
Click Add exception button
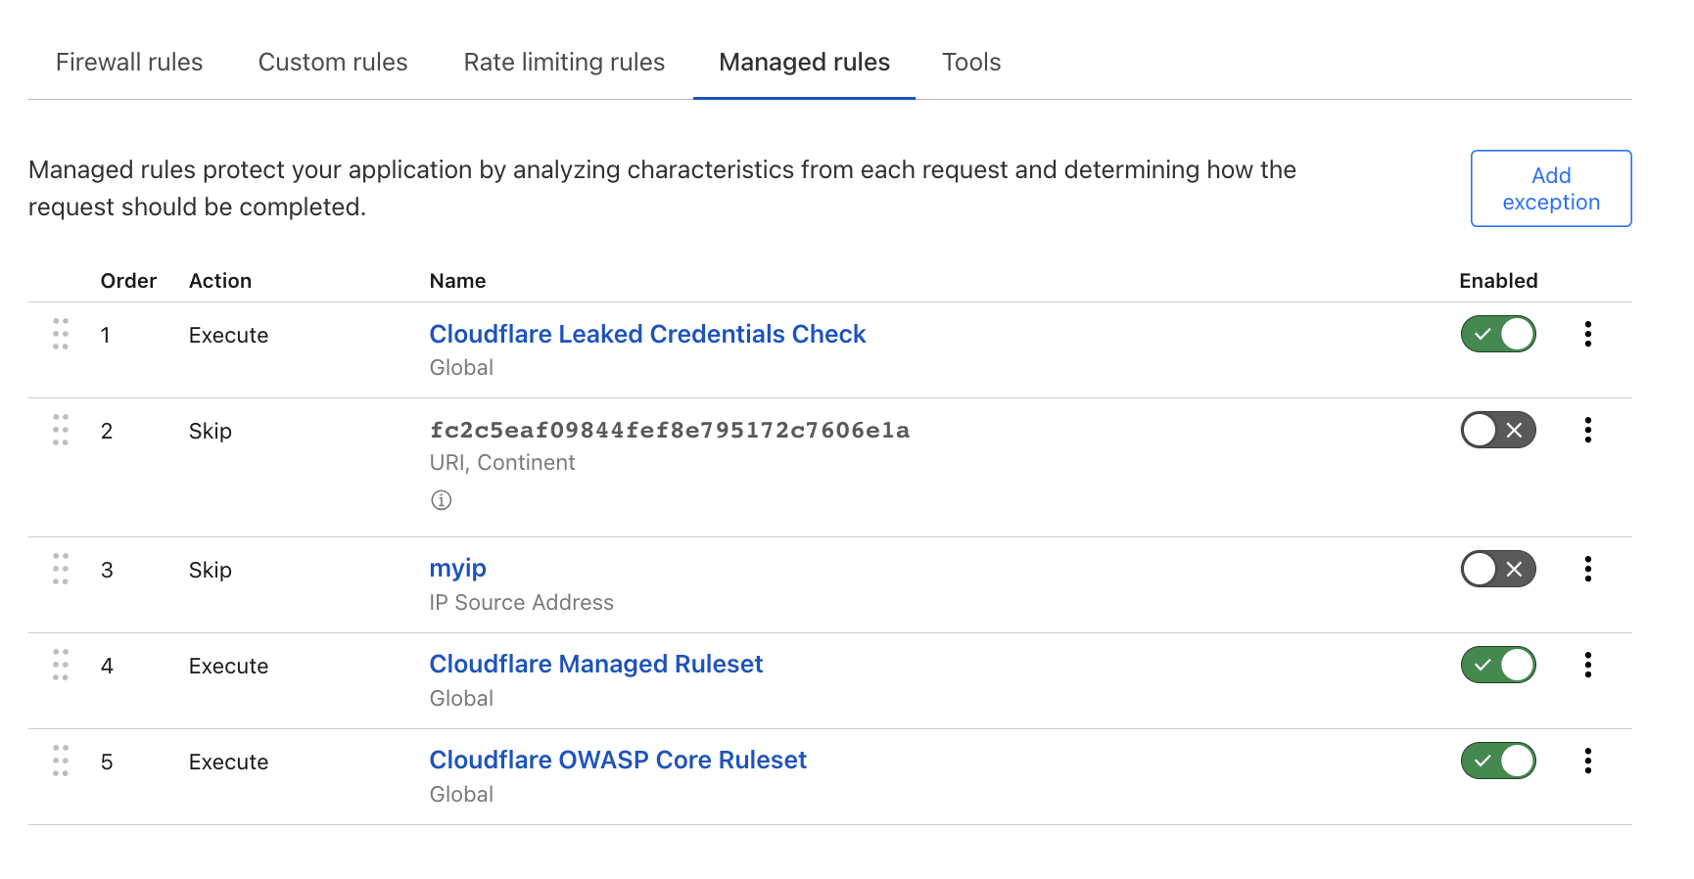coord(1551,188)
